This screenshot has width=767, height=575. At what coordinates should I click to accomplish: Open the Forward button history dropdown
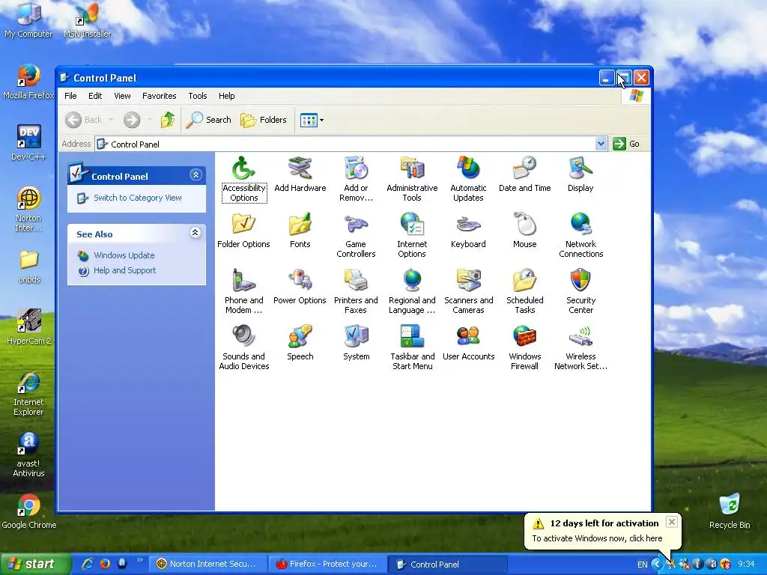pyautogui.click(x=149, y=120)
